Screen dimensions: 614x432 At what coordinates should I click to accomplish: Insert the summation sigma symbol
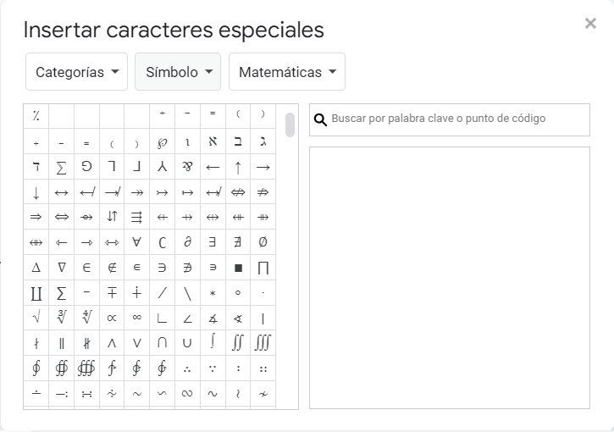point(61,168)
